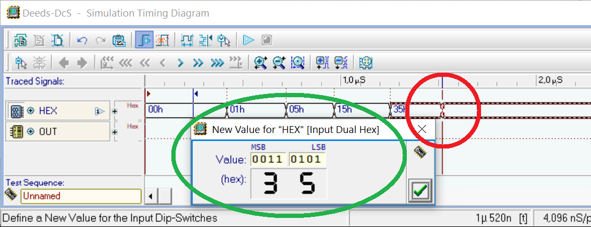Click the LSB binary value field 0101
The height and width of the screenshot is (227, 591).
coord(307,159)
